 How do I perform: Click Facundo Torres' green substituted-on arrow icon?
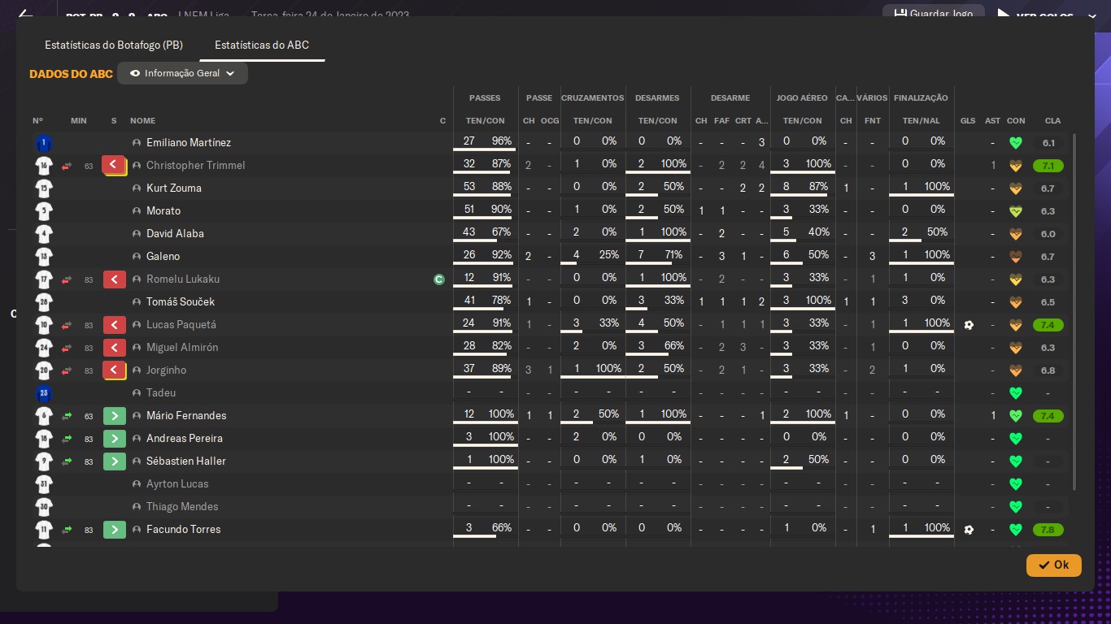(115, 530)
